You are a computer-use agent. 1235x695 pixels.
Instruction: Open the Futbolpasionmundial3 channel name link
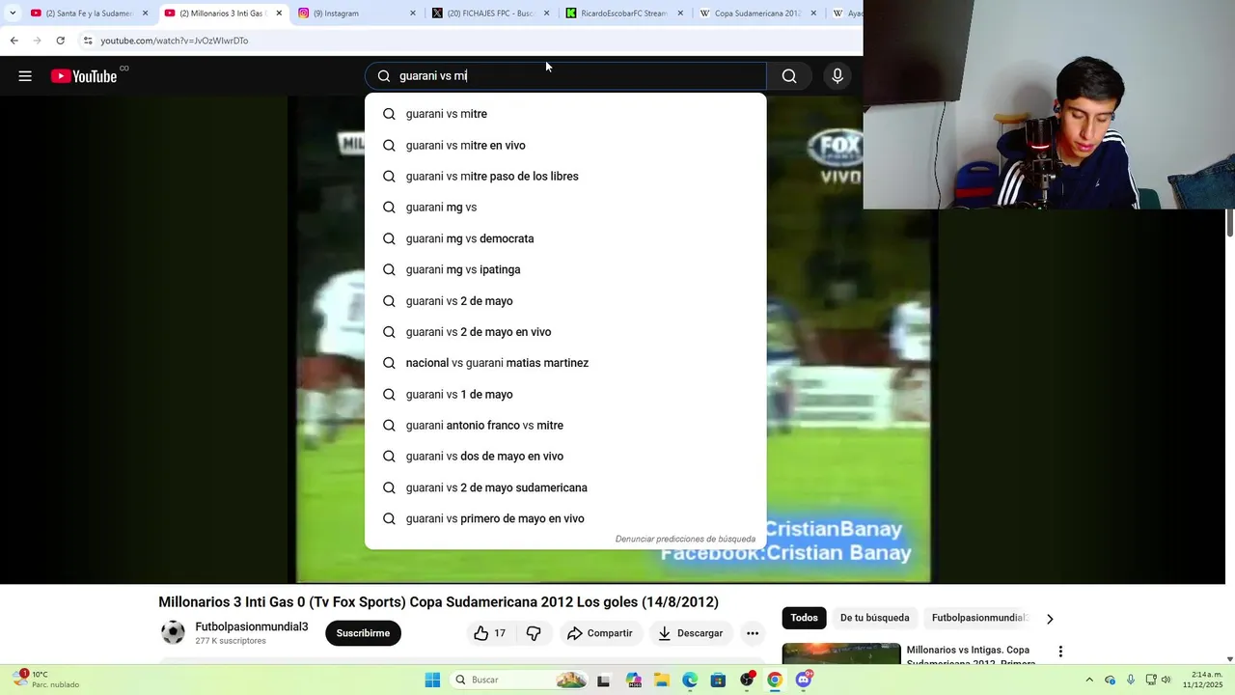coord(252,627)
